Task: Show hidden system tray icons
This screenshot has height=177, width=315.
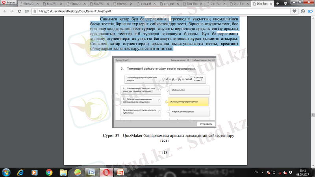Action: click(x=263, y=172)
